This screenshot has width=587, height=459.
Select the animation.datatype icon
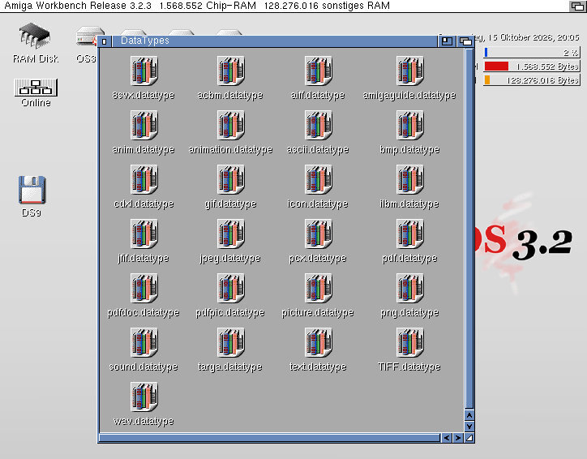(x=230, y=125)
